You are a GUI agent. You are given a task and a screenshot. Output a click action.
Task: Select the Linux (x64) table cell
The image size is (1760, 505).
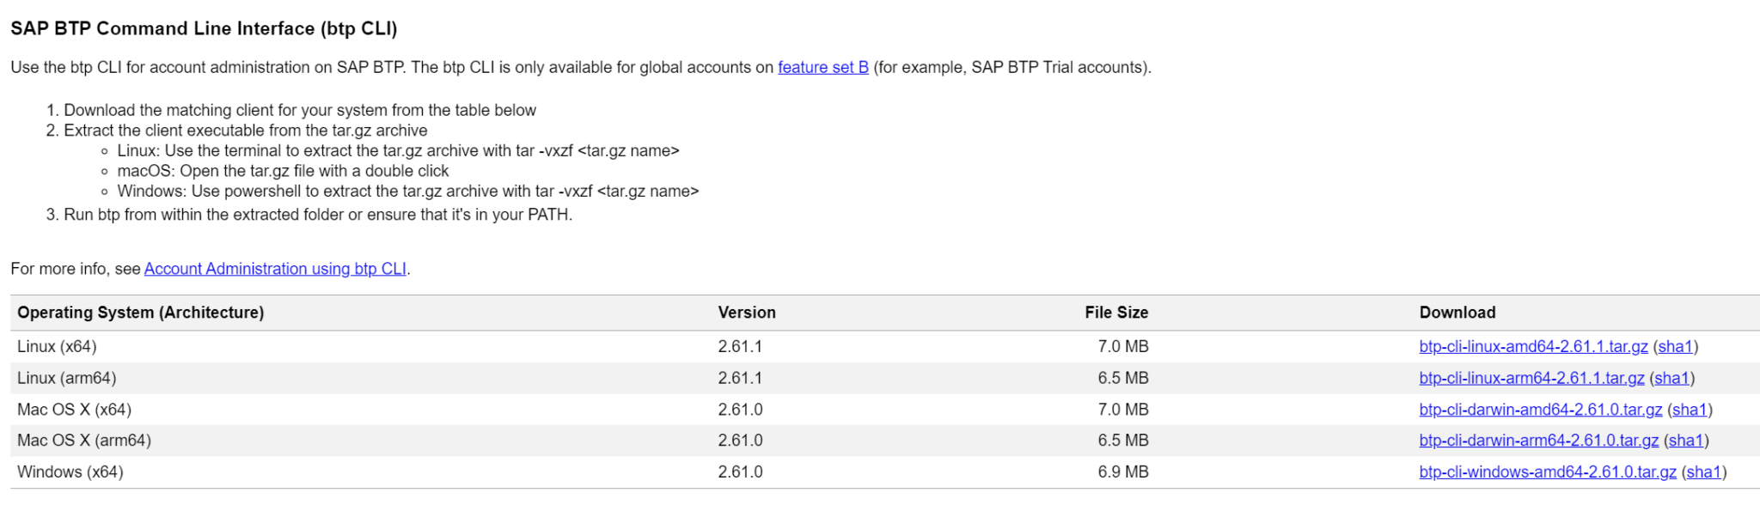coord(57,347)
